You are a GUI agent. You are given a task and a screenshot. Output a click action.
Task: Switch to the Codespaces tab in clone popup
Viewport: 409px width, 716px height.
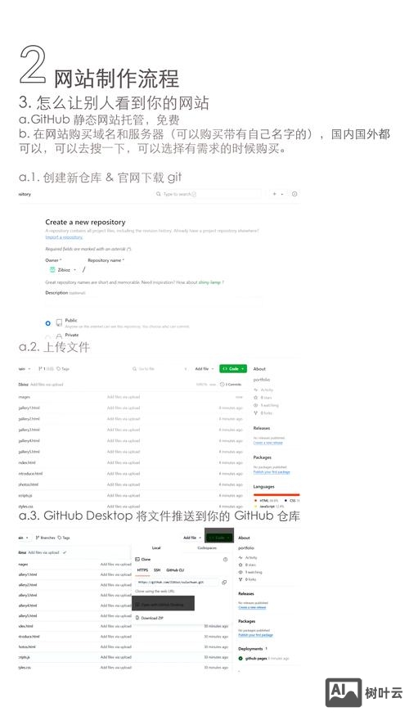[x=207, y=548]
